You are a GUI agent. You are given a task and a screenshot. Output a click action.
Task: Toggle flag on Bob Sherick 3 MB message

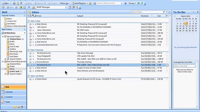pyautogui.click(x=167, y=24)
